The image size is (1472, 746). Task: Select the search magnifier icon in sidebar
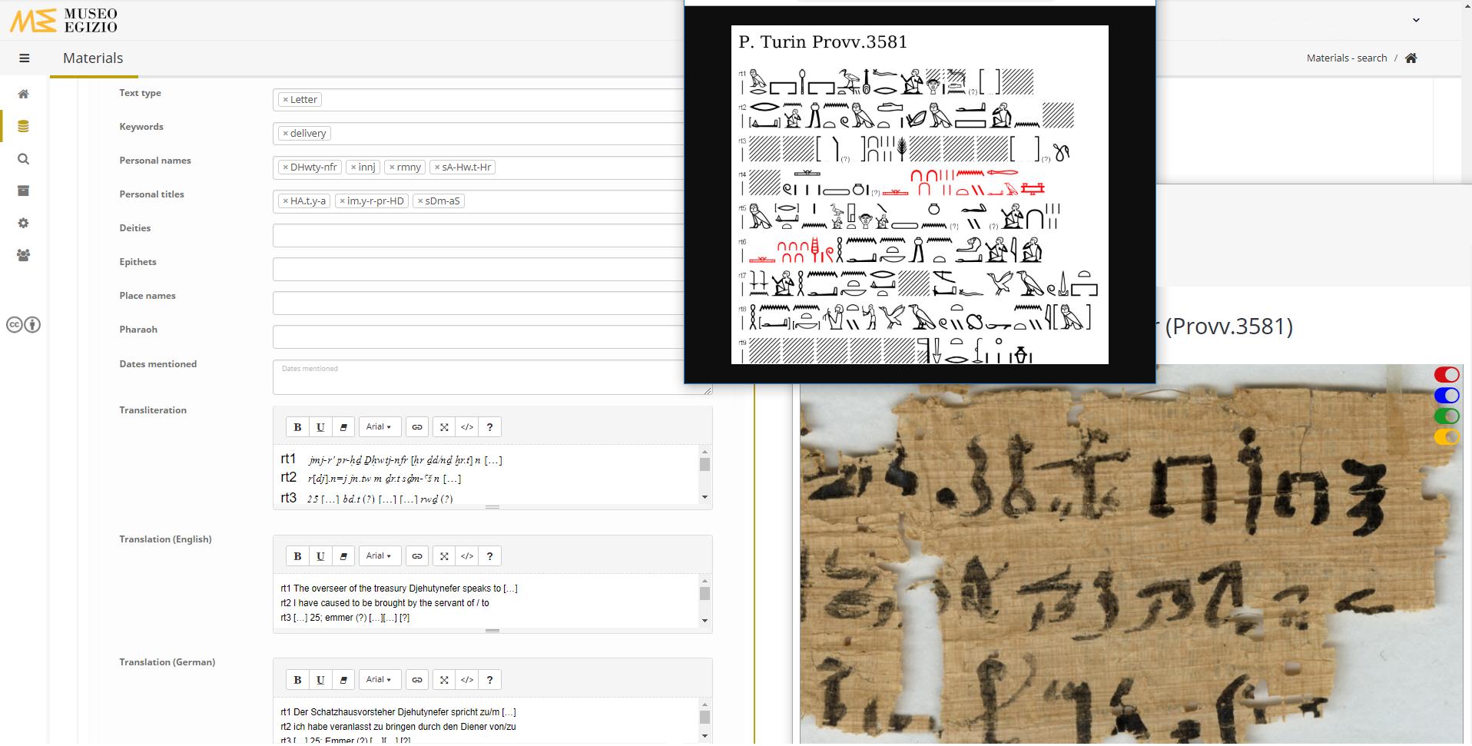[23, 159]
